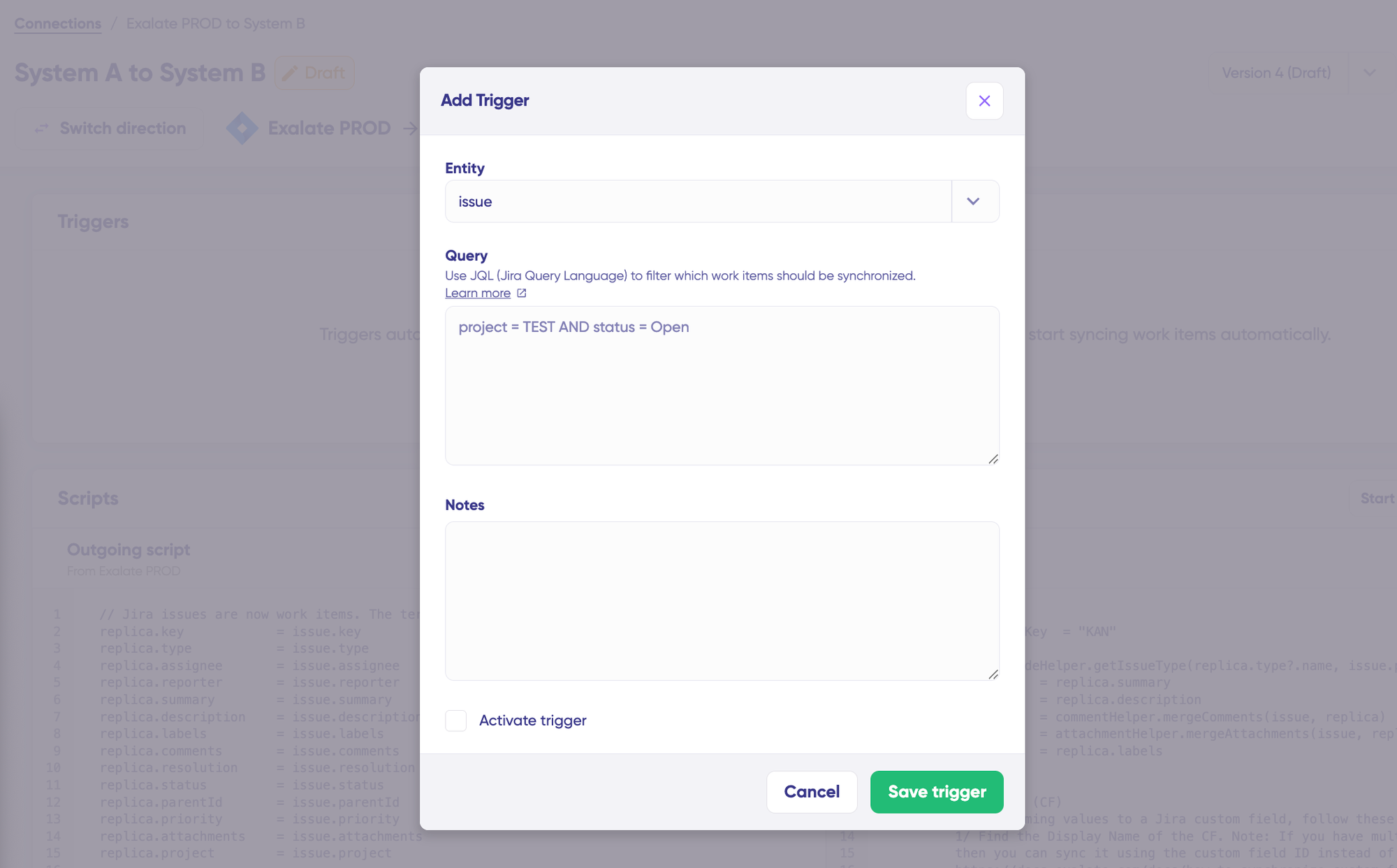Viewport: 1397px width, 868px height.
Task: Click the Activate trigger label
Action: click(x=532, y=721)
